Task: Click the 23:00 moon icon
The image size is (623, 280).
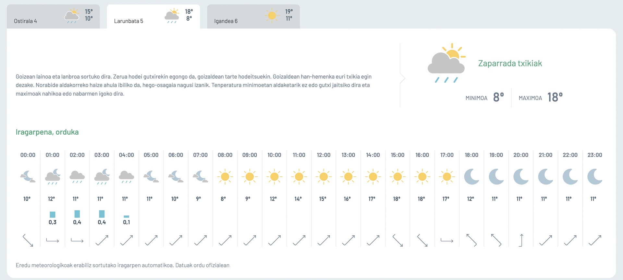Action: coord(595,177)
